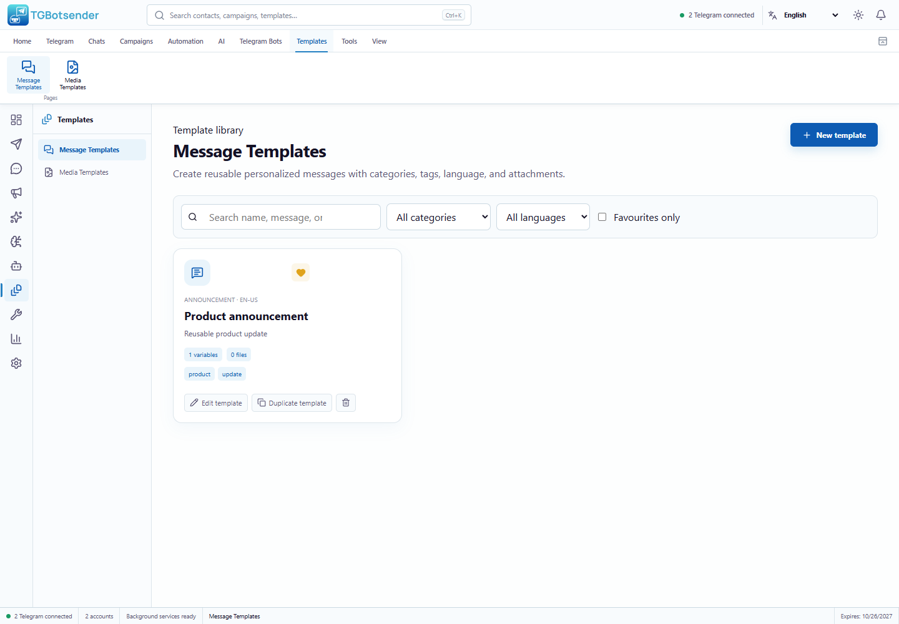
Task: Click 'Background services ready' status text
Action: click(161, 617)
